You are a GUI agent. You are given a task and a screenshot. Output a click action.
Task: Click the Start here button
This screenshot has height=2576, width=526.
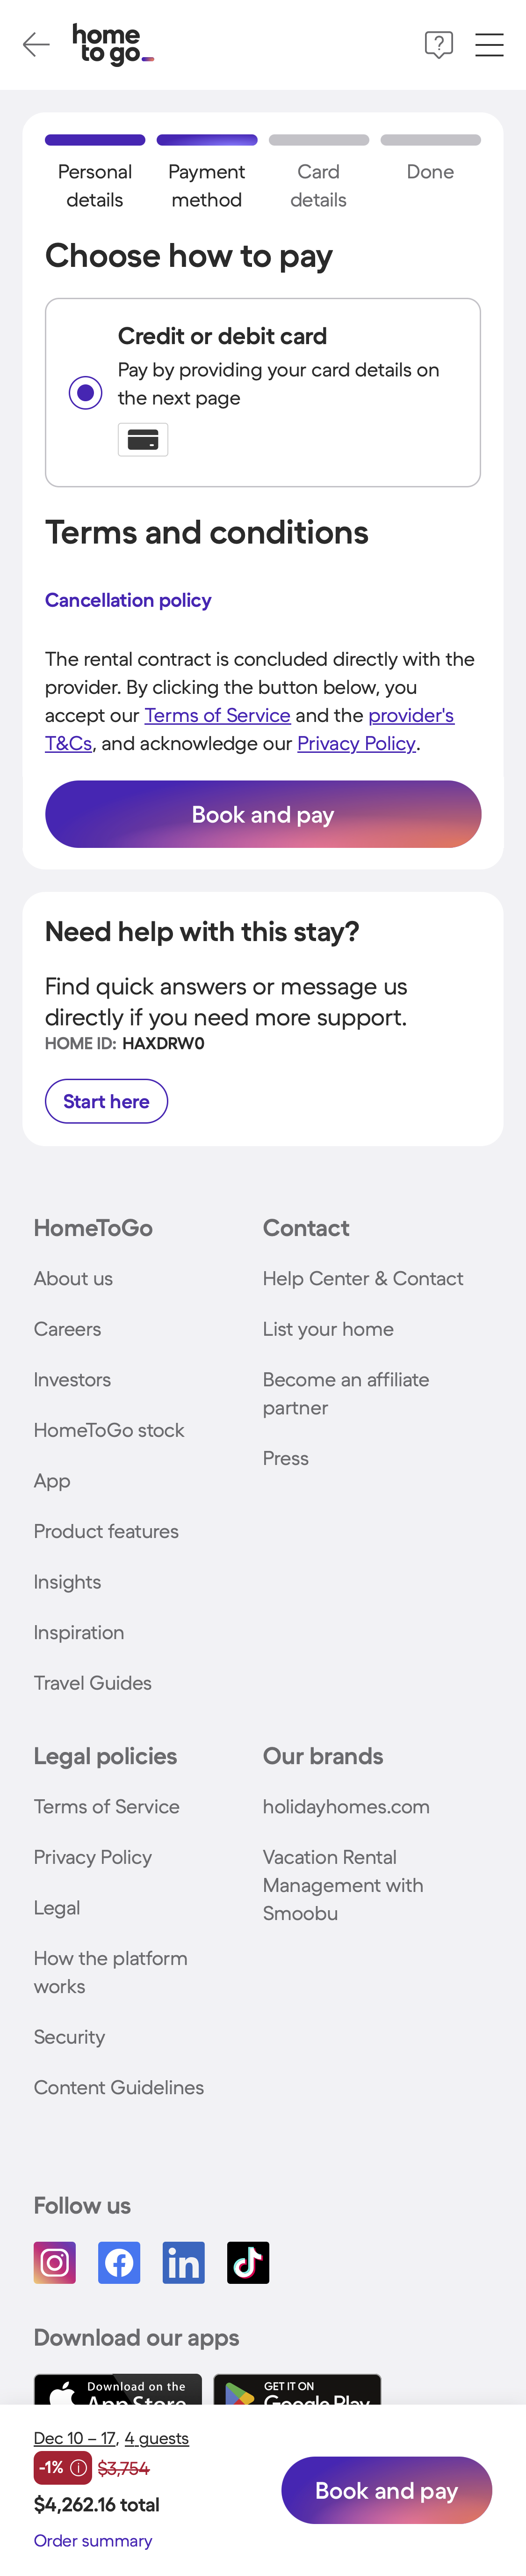pos(106,1101)
